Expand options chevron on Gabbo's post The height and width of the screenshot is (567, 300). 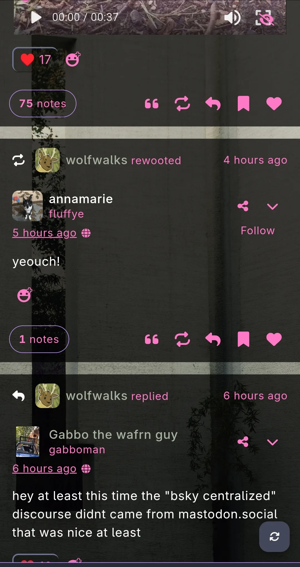tap(272, 442)
